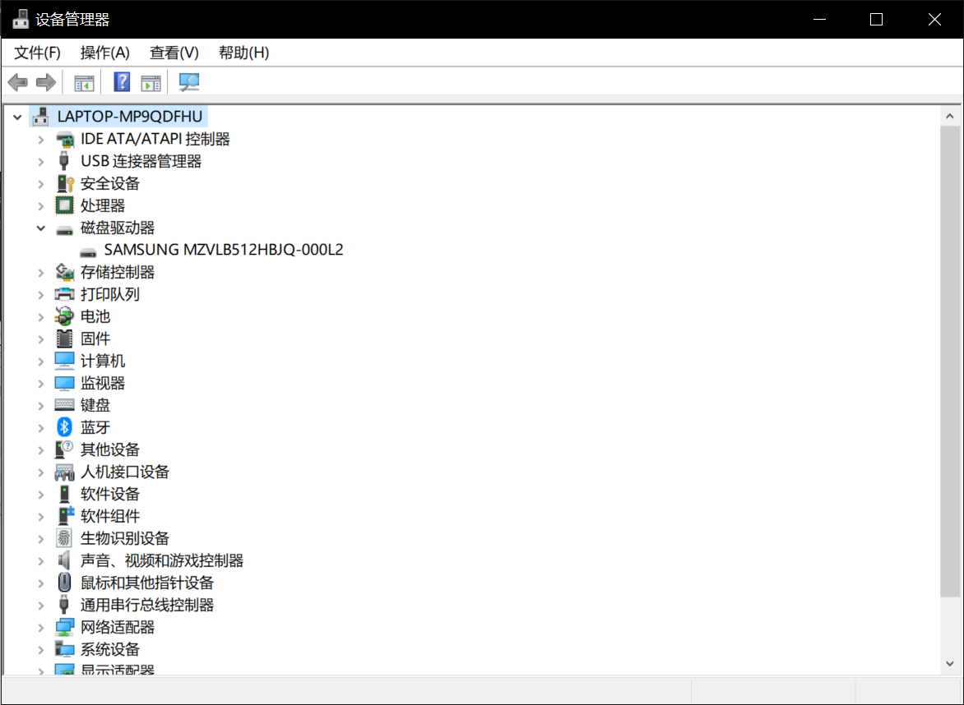Expand the 软件组件 category arrow
964x705 pixels.
pos(40,517)
